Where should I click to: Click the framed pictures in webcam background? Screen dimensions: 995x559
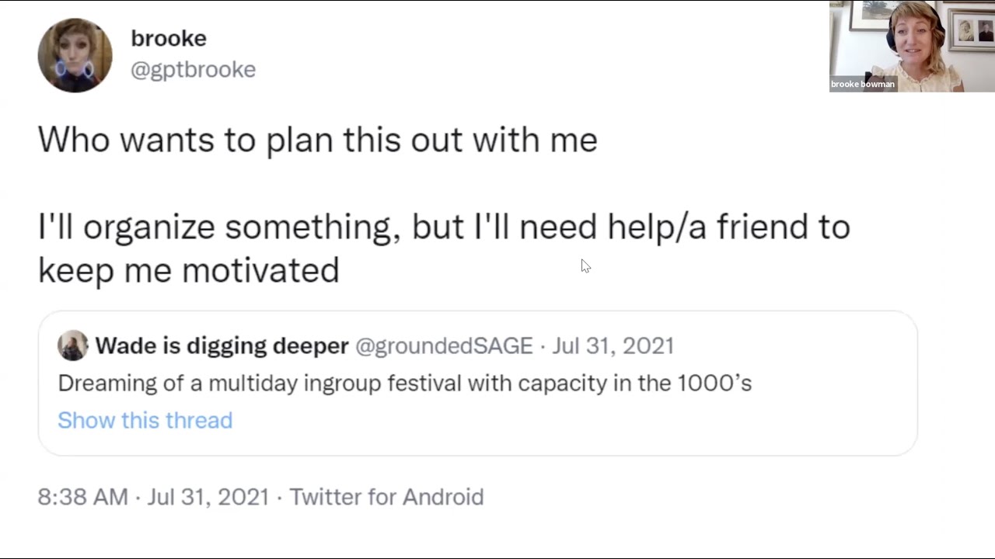(x=972, y=31)
